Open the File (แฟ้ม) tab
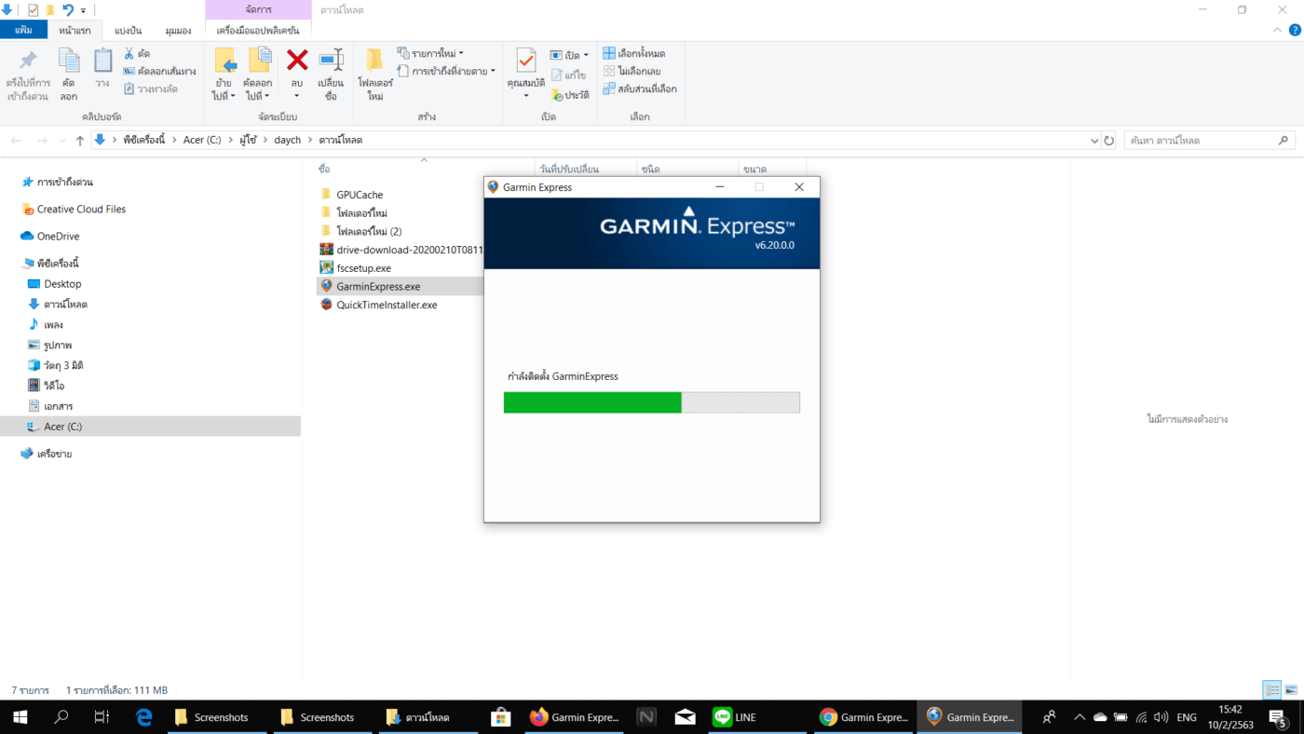 point(23,30)
